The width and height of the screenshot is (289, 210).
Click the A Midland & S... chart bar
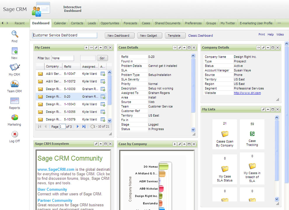click(x=162, y=174)
